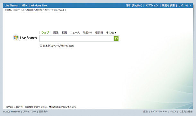The image size is (196, 116).
Task: Select the ウェブ search tab
Action: tap(45, 33)
